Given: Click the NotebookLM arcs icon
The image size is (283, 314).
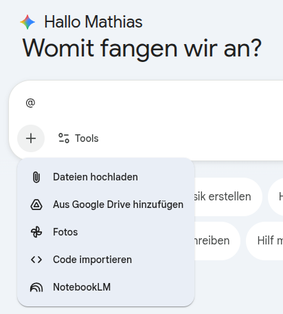Looking at the screenshot, I should point(36,287).
